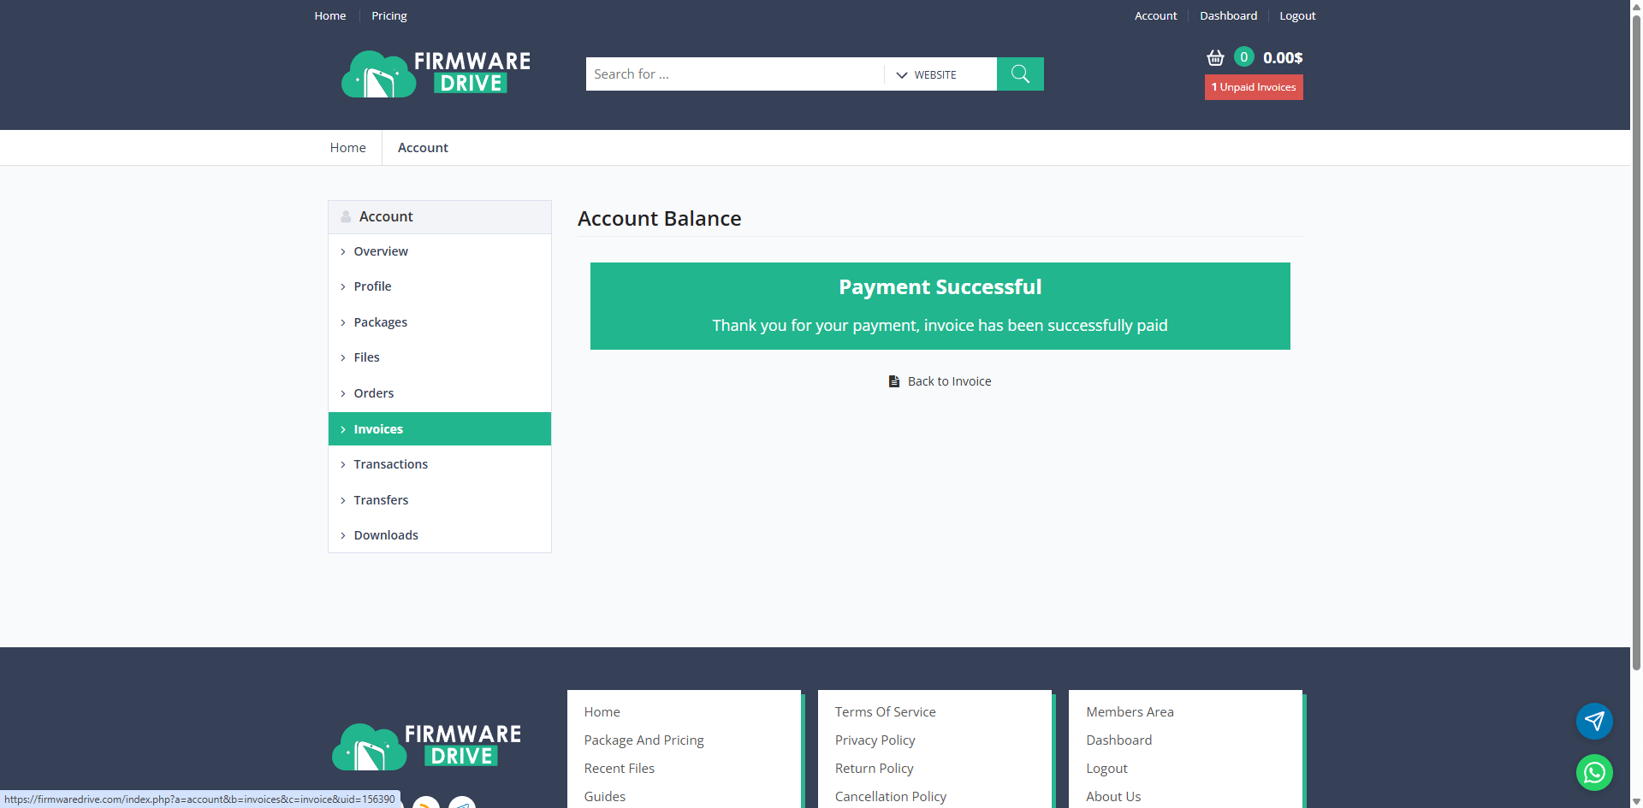Click the document icon beside Back to Invoice
The image size is (1643, 808).
[x=894, y=381]
